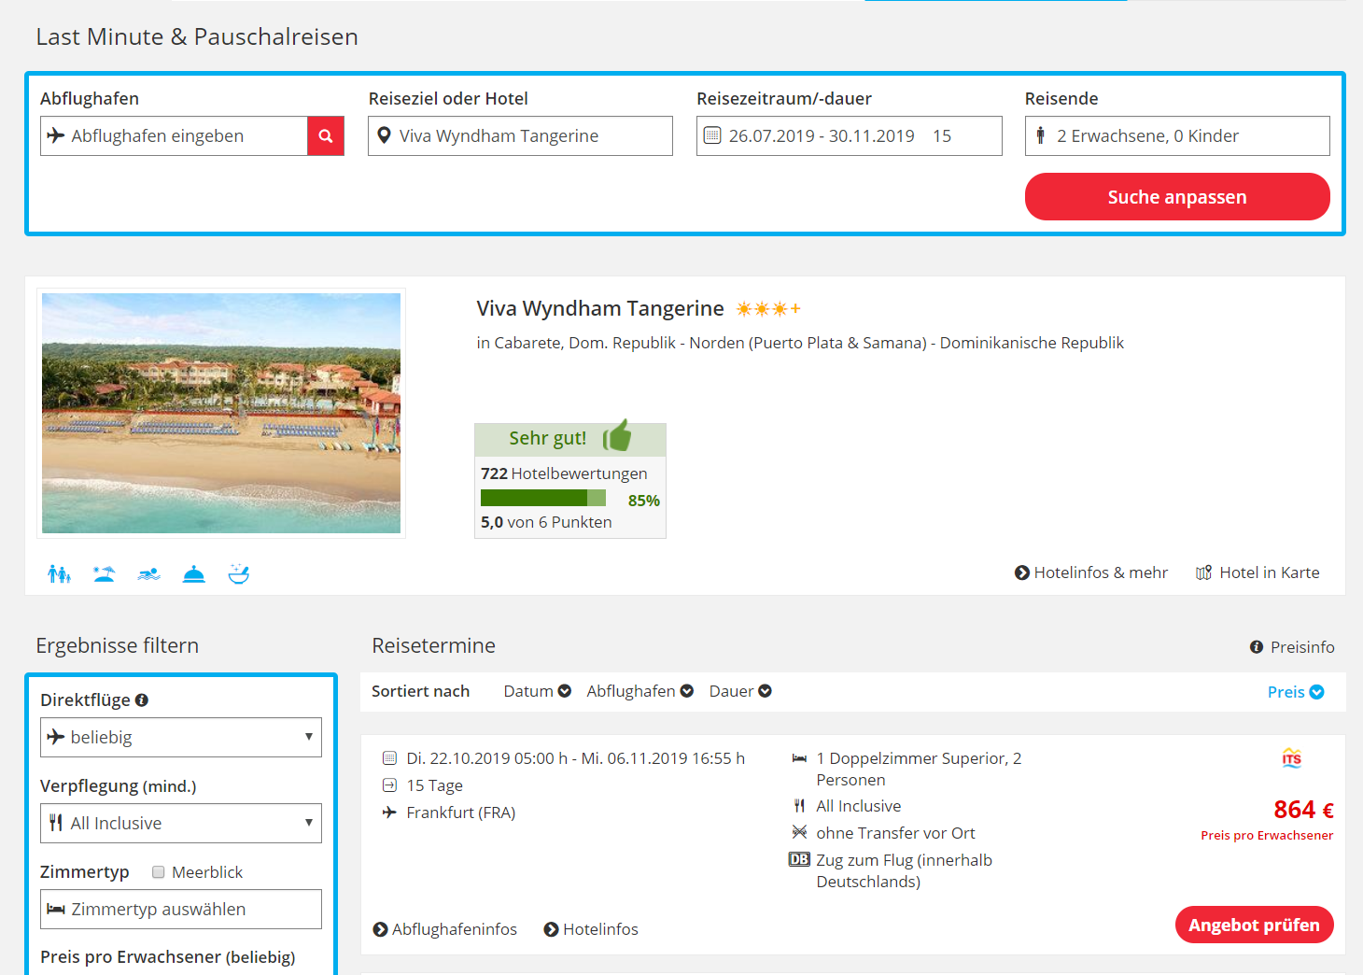Open Hotelinfos & mehr link

(x=1091, y=572)
